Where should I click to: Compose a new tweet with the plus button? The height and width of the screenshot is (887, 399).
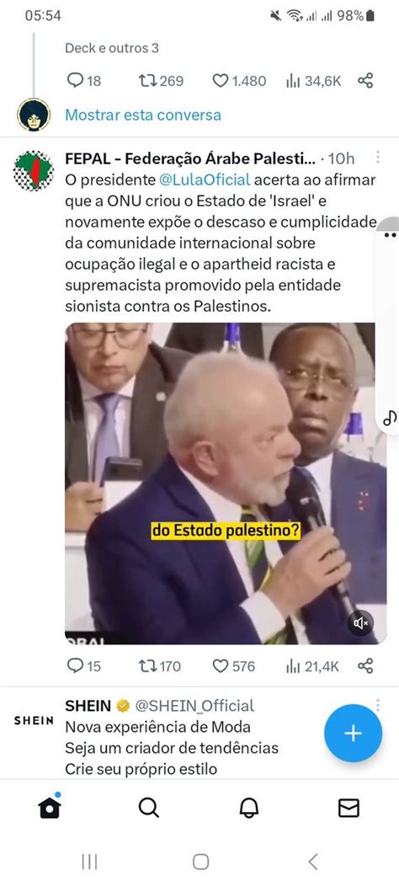coord(354,733)
